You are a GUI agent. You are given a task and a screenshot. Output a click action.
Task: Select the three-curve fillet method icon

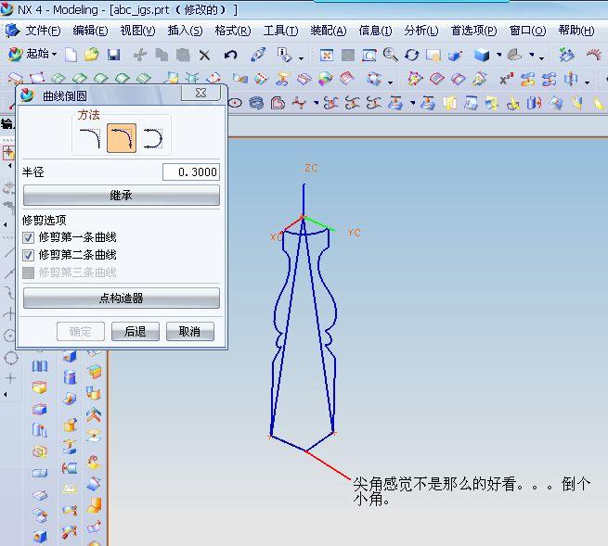153,138
